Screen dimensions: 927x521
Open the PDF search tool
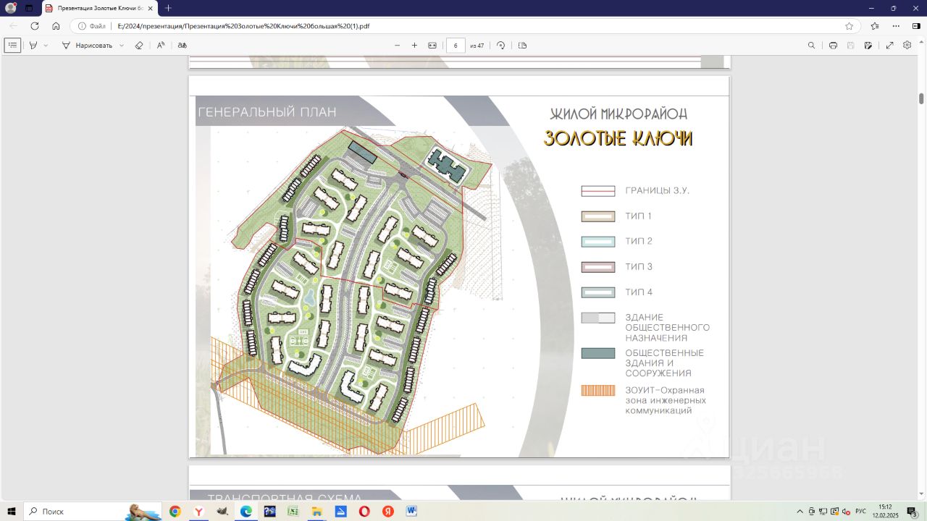811,45
